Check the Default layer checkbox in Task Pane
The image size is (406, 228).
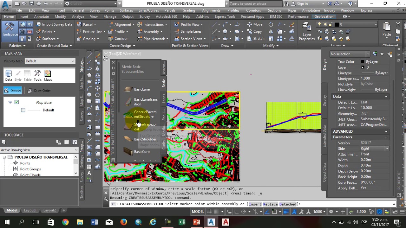click(23, 110)
